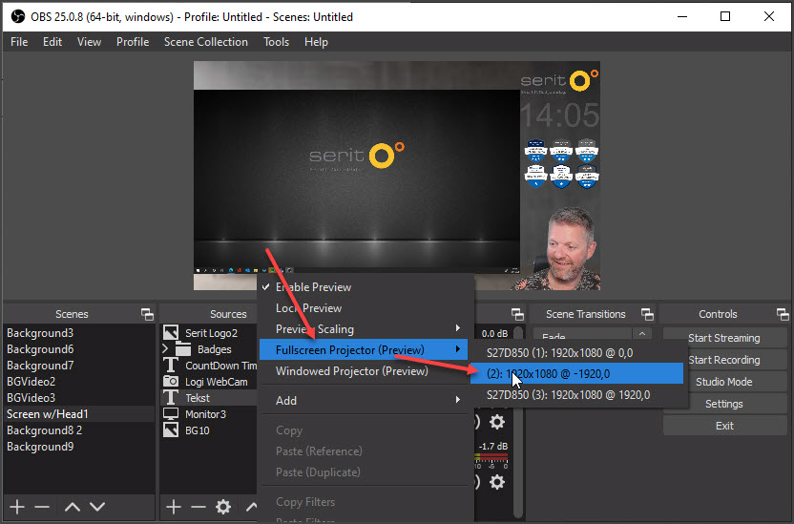Click the audio level meter at -1.7 dB

point(491,456)
